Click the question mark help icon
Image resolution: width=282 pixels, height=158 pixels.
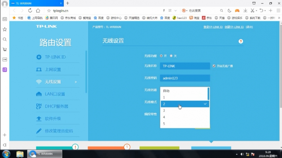pos(241,41)
